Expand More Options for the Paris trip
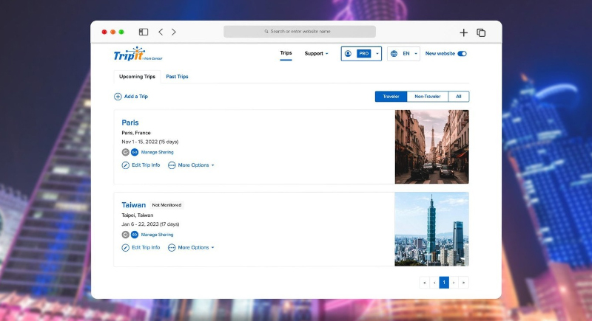This screenshot has width=592, height=321. 192,165
